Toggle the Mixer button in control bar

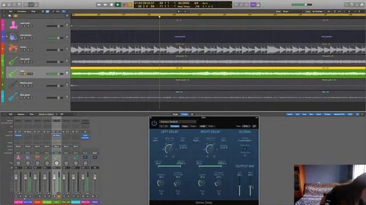tap(31, 5)
